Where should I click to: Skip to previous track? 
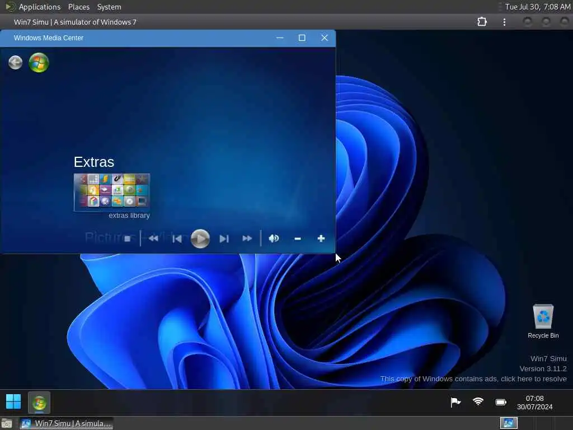tap(177, 239)
